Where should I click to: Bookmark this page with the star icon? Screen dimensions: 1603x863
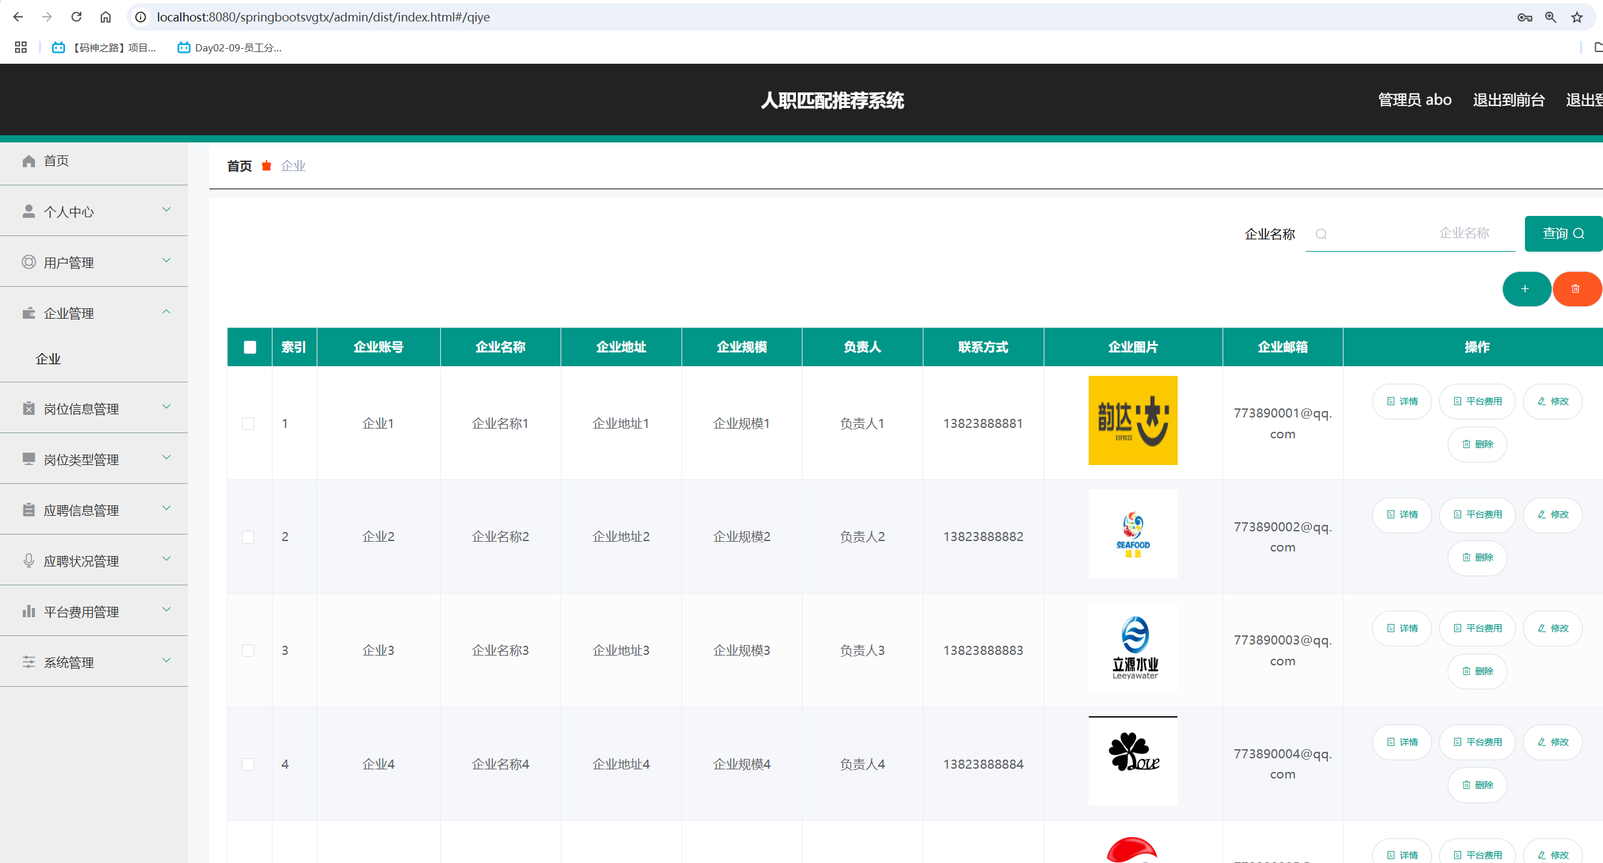[x=1577, y=17]
